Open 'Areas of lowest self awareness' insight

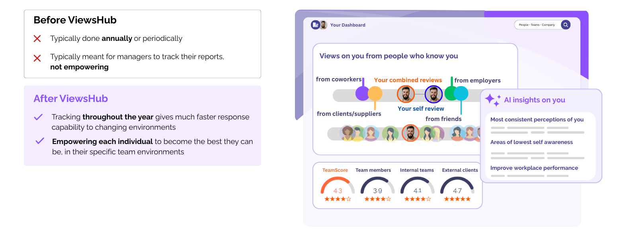[531, 142]
